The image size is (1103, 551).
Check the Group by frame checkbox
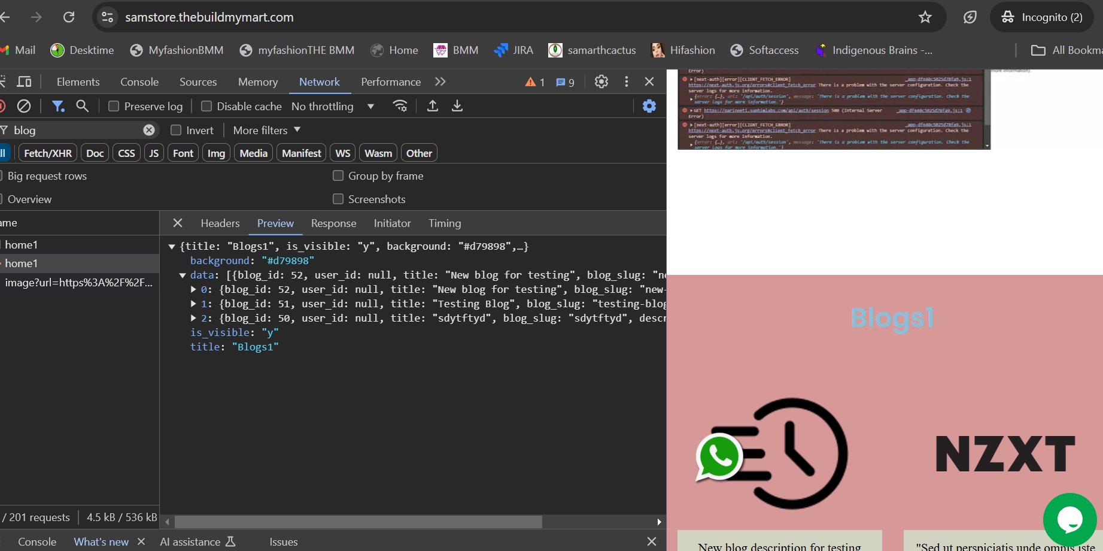338,175
